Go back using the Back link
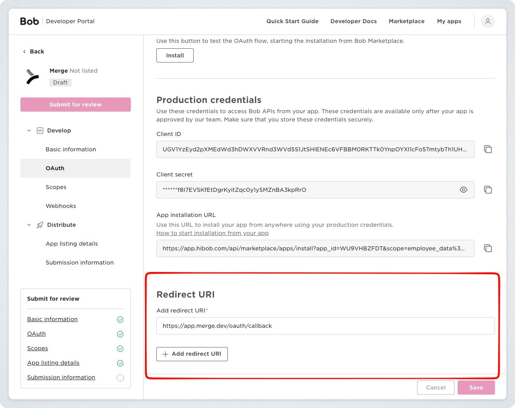Screen dimensions: 515x408 click(33, 51)
